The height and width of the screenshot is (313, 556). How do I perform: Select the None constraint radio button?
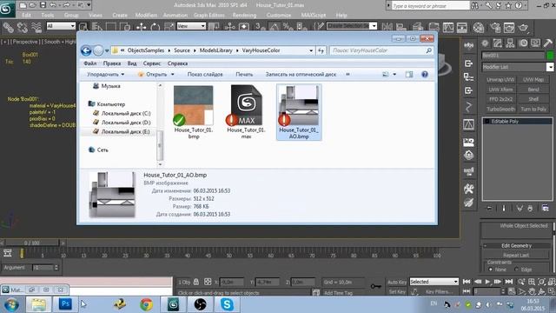[490, 270]
